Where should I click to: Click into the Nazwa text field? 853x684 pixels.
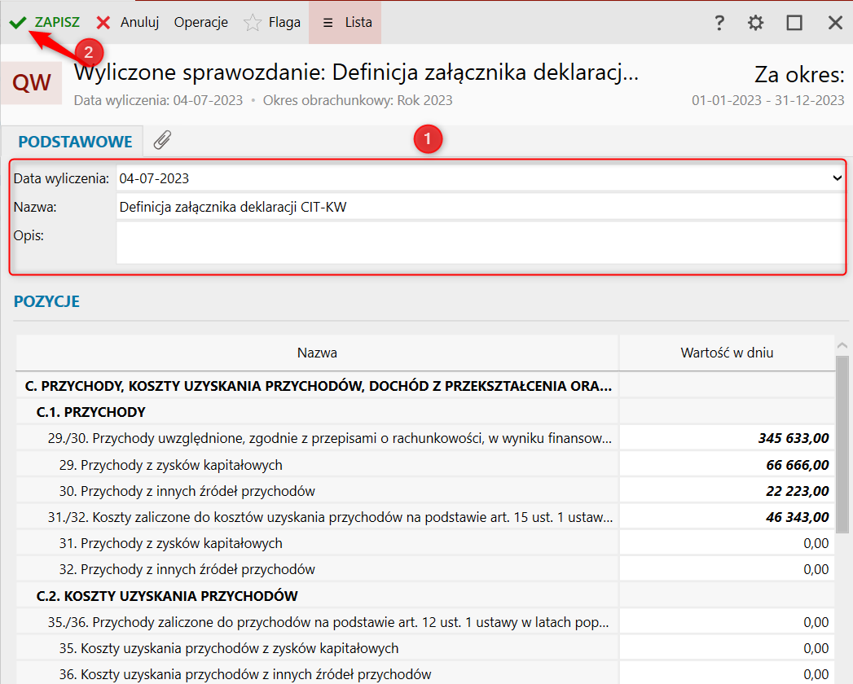(479, 208)
